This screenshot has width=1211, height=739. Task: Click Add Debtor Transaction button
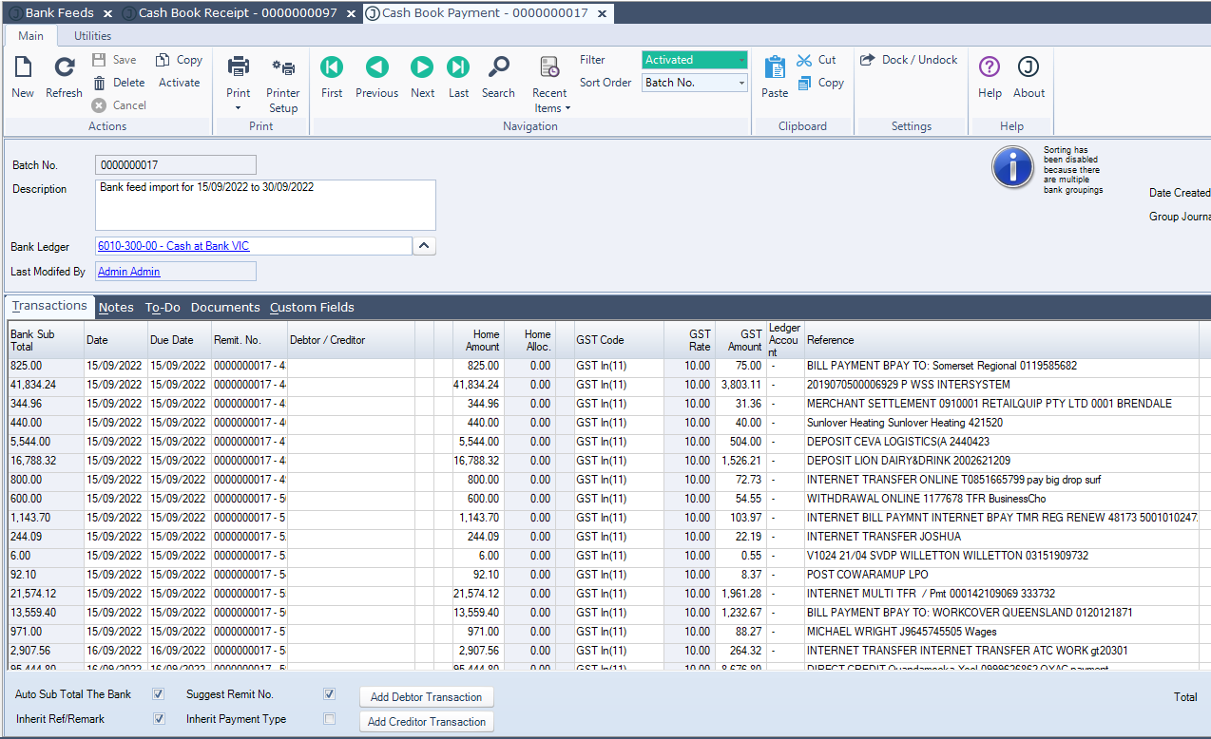[426, 697]
